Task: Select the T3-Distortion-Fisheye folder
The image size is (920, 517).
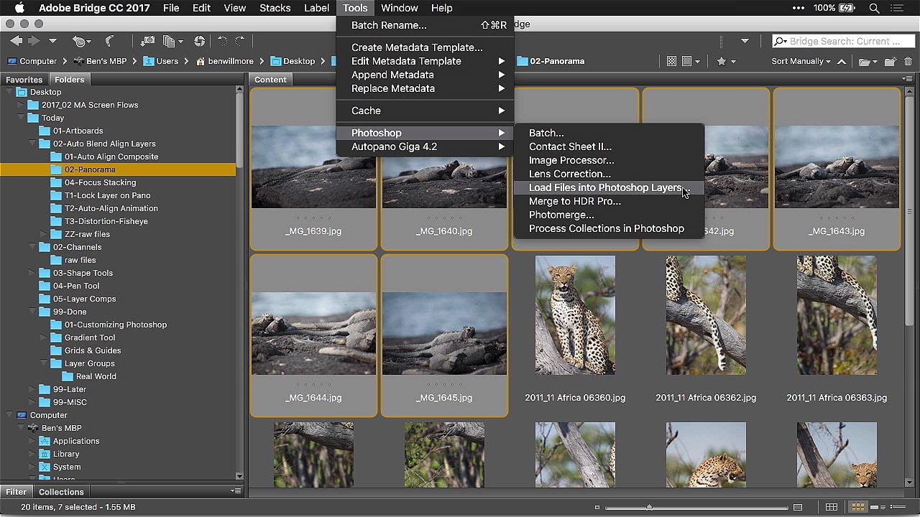Action: 106,221
